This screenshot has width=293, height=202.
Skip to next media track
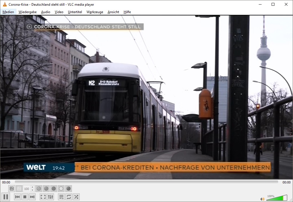click(x=32, y=197)
